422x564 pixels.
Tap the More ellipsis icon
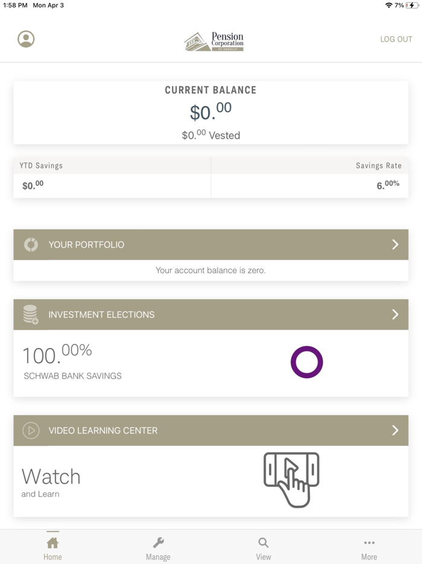pyautogui.click(x=369, y=542)
